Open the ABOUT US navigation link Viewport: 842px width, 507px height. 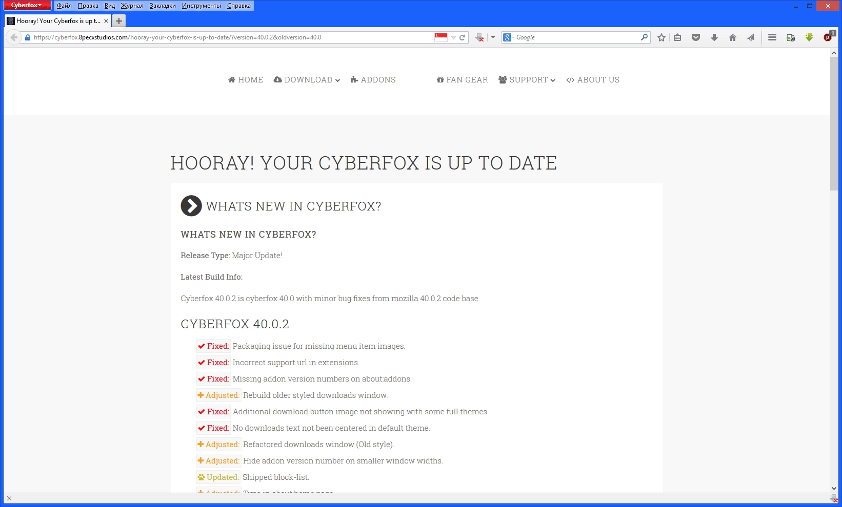593,80
